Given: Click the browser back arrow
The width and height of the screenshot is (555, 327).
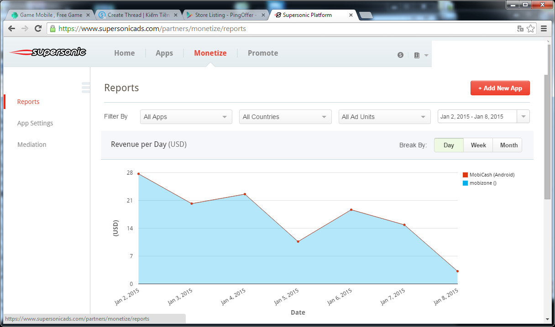Looking at the screenshot, I should click(x=12, y=28).
